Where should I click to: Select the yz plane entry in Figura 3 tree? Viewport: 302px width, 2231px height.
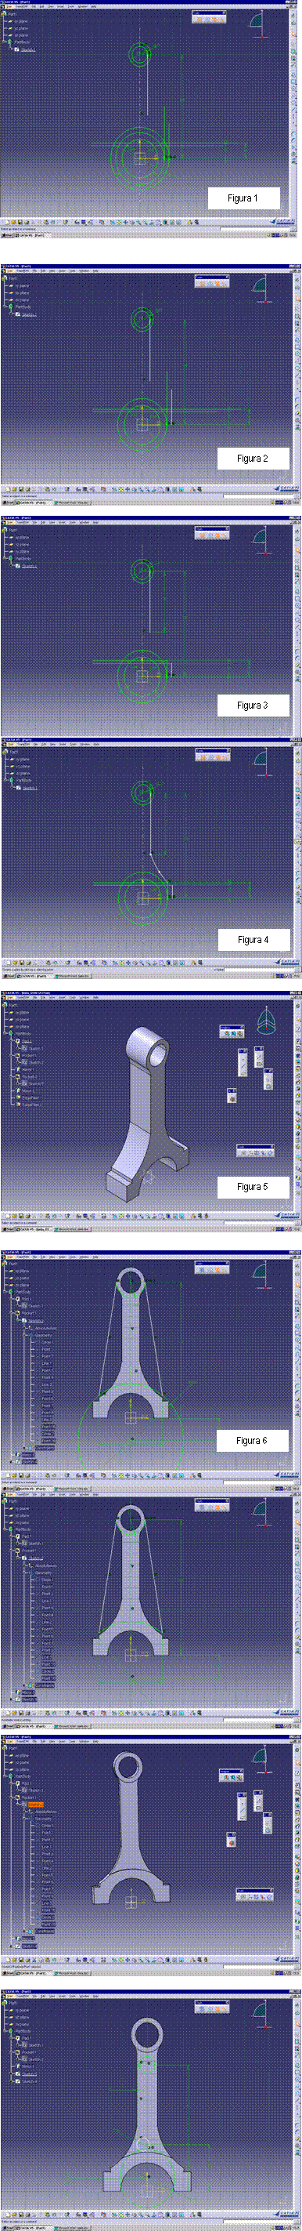(21, 544)
